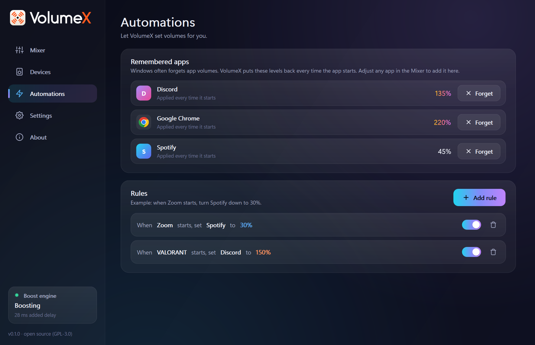
Task: Click the About info icon
Action: (19, 137)
